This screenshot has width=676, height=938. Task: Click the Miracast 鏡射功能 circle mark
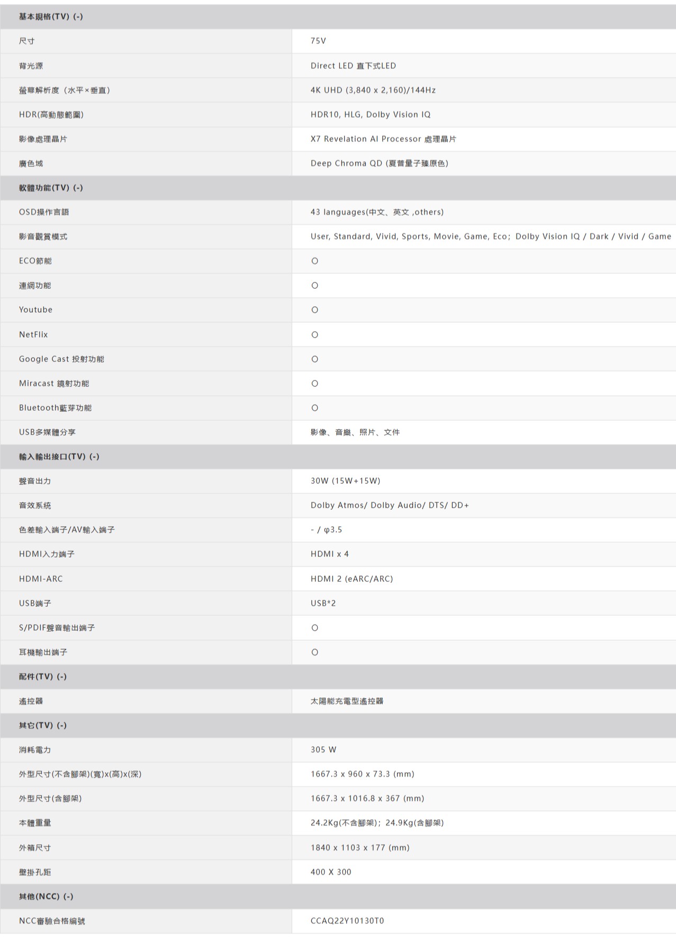[314, 383]
